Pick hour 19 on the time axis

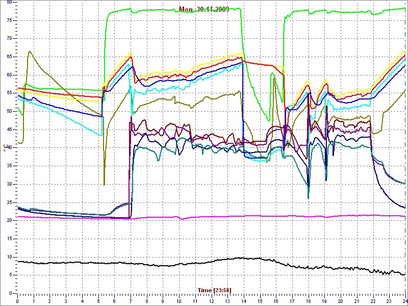click(x=325, y=300)
